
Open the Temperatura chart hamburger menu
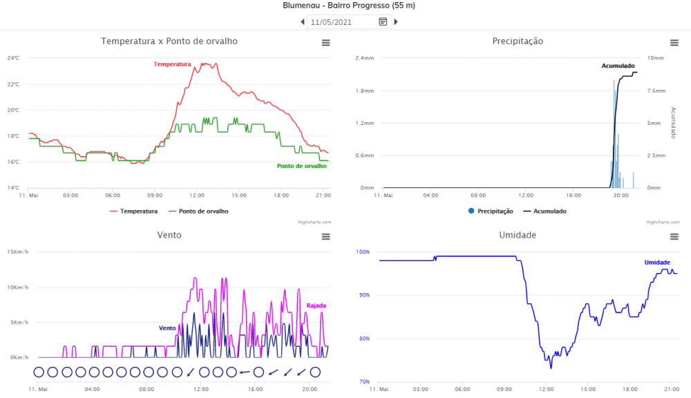pyautogui.click(x=325, y=43)
